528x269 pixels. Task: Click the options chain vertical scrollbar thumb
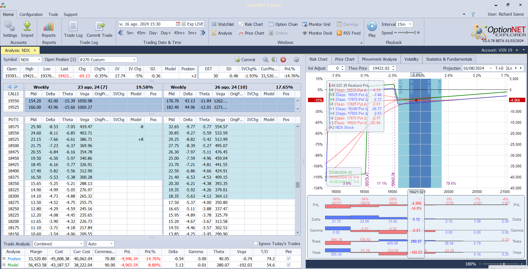pyautogui.click(x=298, y=185)
